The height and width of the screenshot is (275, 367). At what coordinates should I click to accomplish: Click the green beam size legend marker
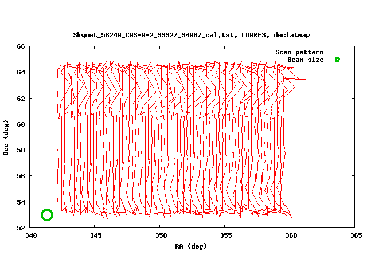coord(337,60)
